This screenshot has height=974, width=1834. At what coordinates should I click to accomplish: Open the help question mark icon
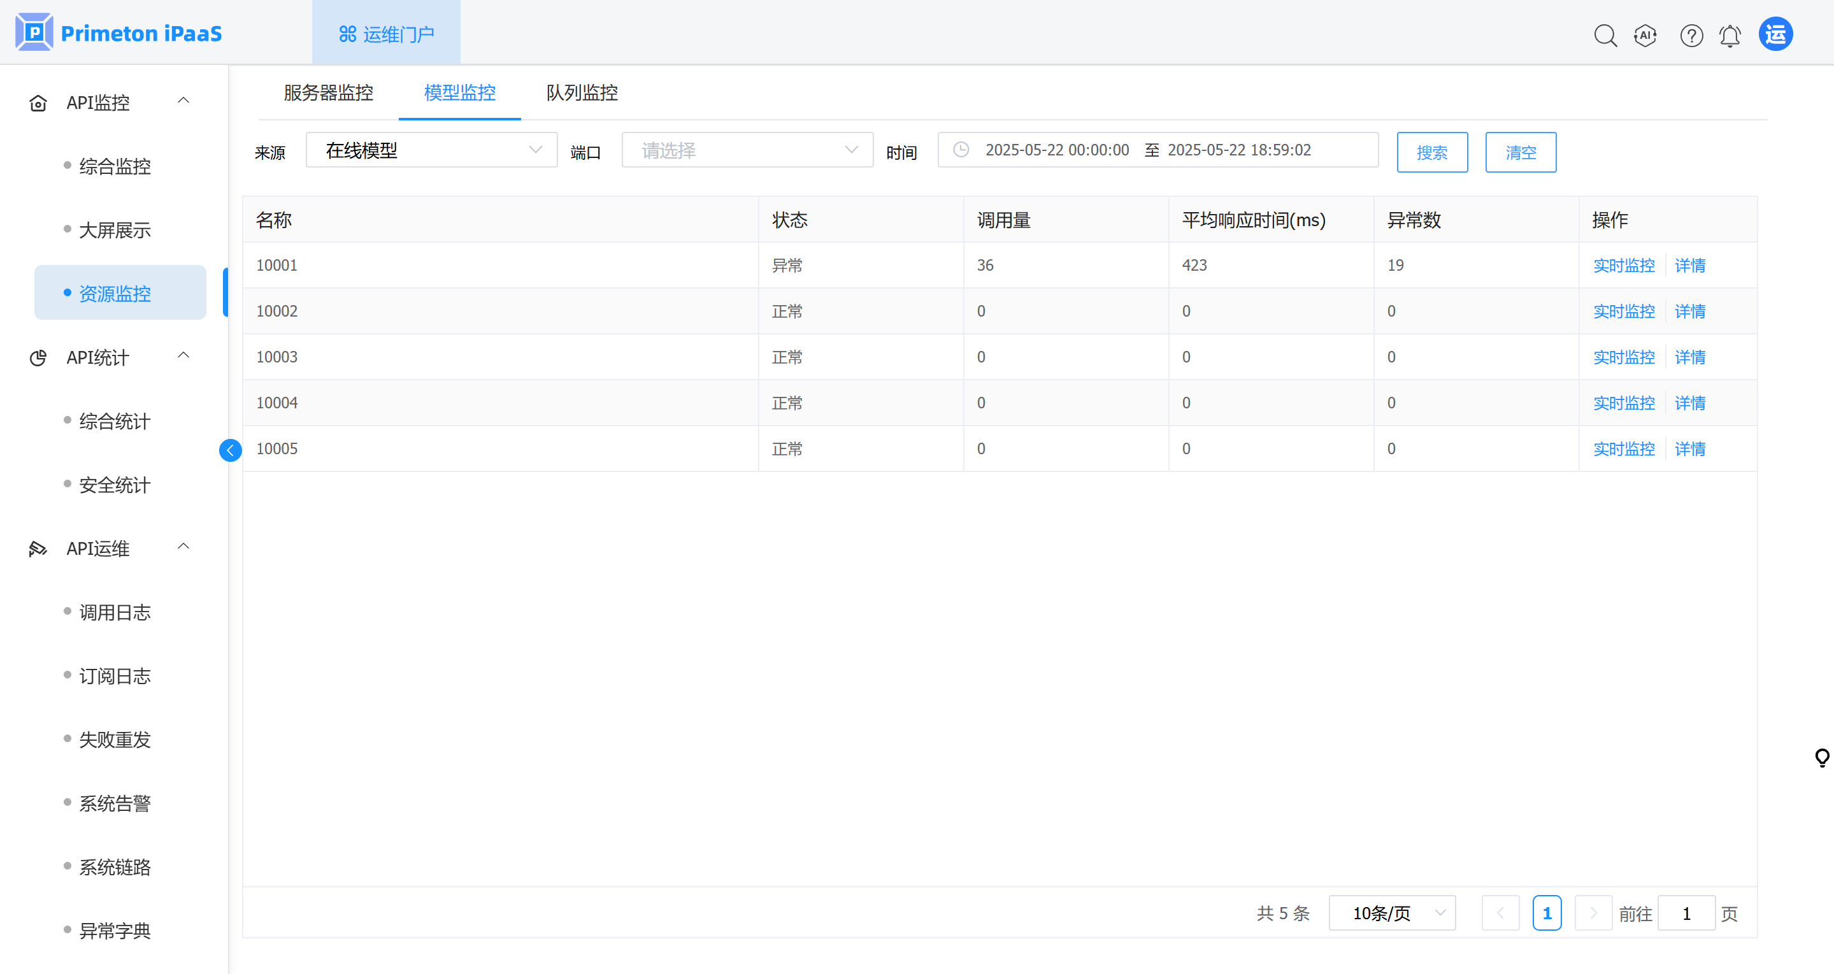point(1691,35)
